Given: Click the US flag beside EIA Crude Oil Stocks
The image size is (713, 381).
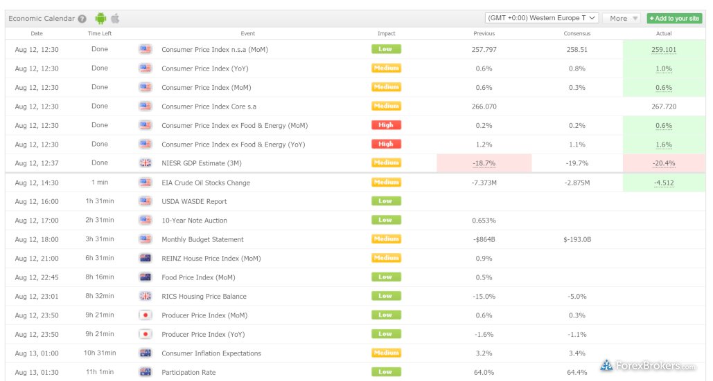Looking at the screenshot, I should 146,183.
